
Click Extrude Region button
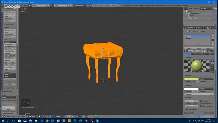tap(10, 44)
